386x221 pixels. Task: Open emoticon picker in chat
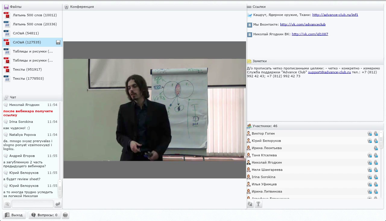click(7, 204)
